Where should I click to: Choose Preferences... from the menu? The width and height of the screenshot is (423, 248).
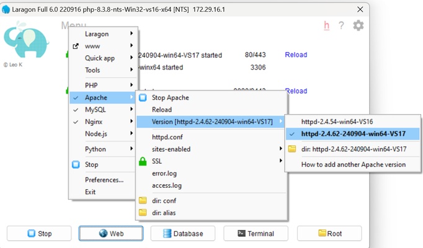tap(104, 180)
